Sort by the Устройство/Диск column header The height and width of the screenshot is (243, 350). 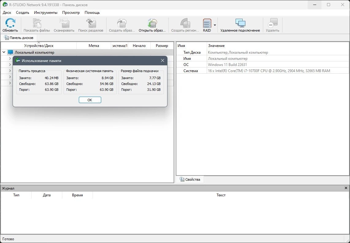coord(39,45)
